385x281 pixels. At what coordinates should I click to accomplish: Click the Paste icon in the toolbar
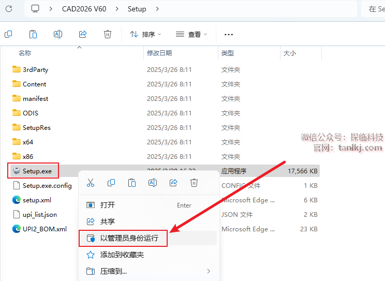tap(33, 34)
